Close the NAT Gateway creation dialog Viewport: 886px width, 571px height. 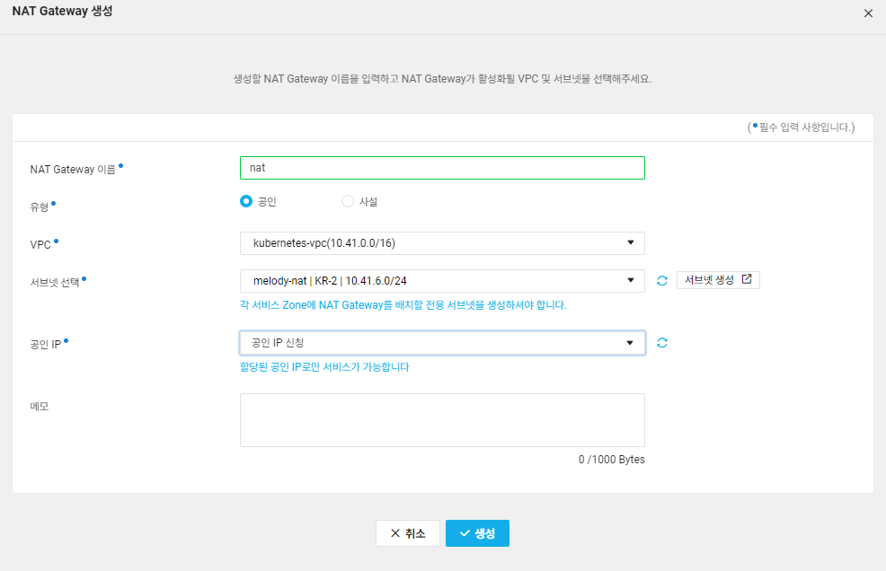point(868,13)
